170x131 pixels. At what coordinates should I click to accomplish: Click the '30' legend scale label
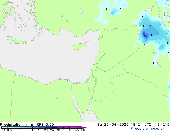(x=58, y=130)
